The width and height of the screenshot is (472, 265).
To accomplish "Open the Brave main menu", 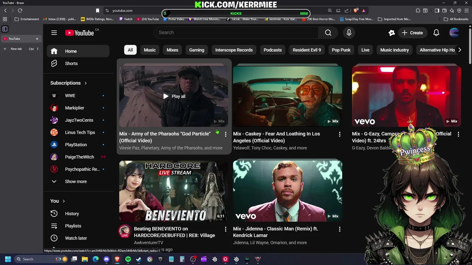I will (467, 11).
